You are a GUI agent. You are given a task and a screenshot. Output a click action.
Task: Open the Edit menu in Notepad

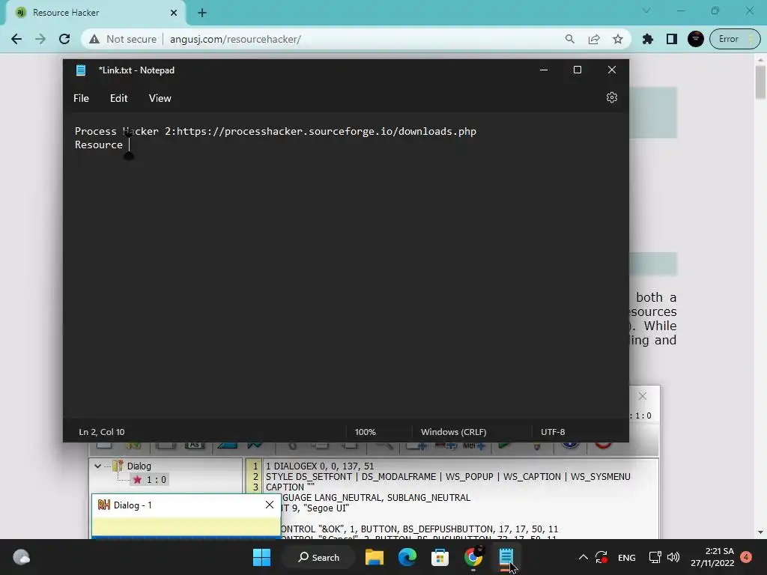pos(119,98)
